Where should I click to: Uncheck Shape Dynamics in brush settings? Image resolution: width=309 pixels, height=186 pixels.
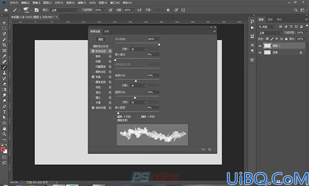[93, 51]
